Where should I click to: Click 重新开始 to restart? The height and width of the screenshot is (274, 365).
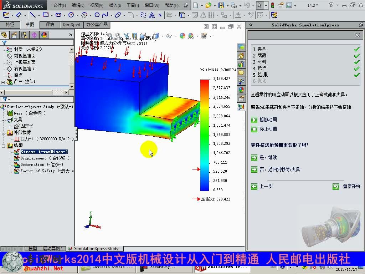346,186
